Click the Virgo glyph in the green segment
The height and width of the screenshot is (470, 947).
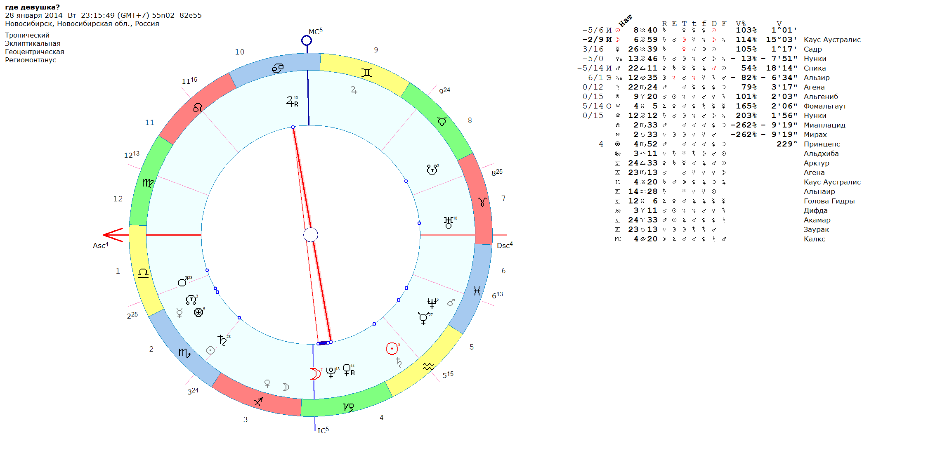pyautogui.click(x=148, y=183)
